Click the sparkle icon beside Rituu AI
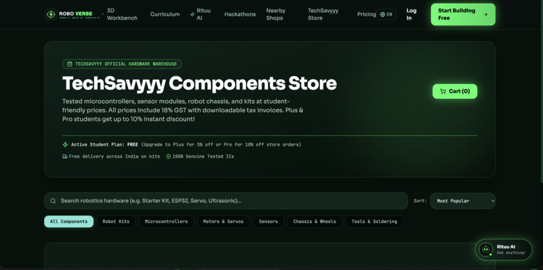543x270 pixels. [193, 15]
